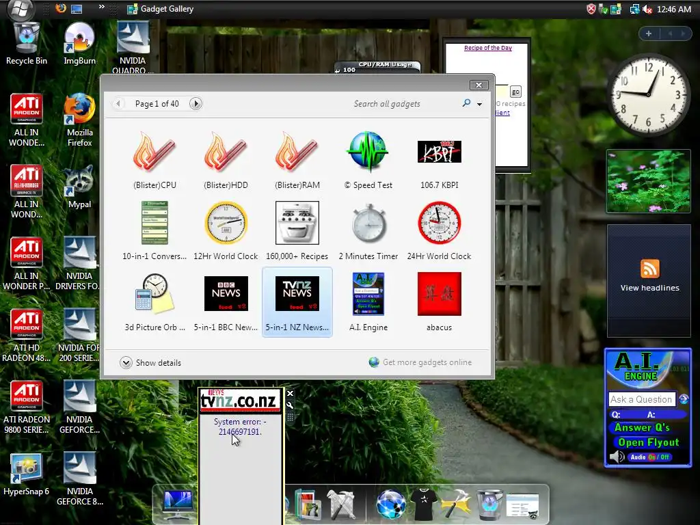Select the 3d Picture Orb gadget
Viewport: 700px width, 525px height.
154,303
